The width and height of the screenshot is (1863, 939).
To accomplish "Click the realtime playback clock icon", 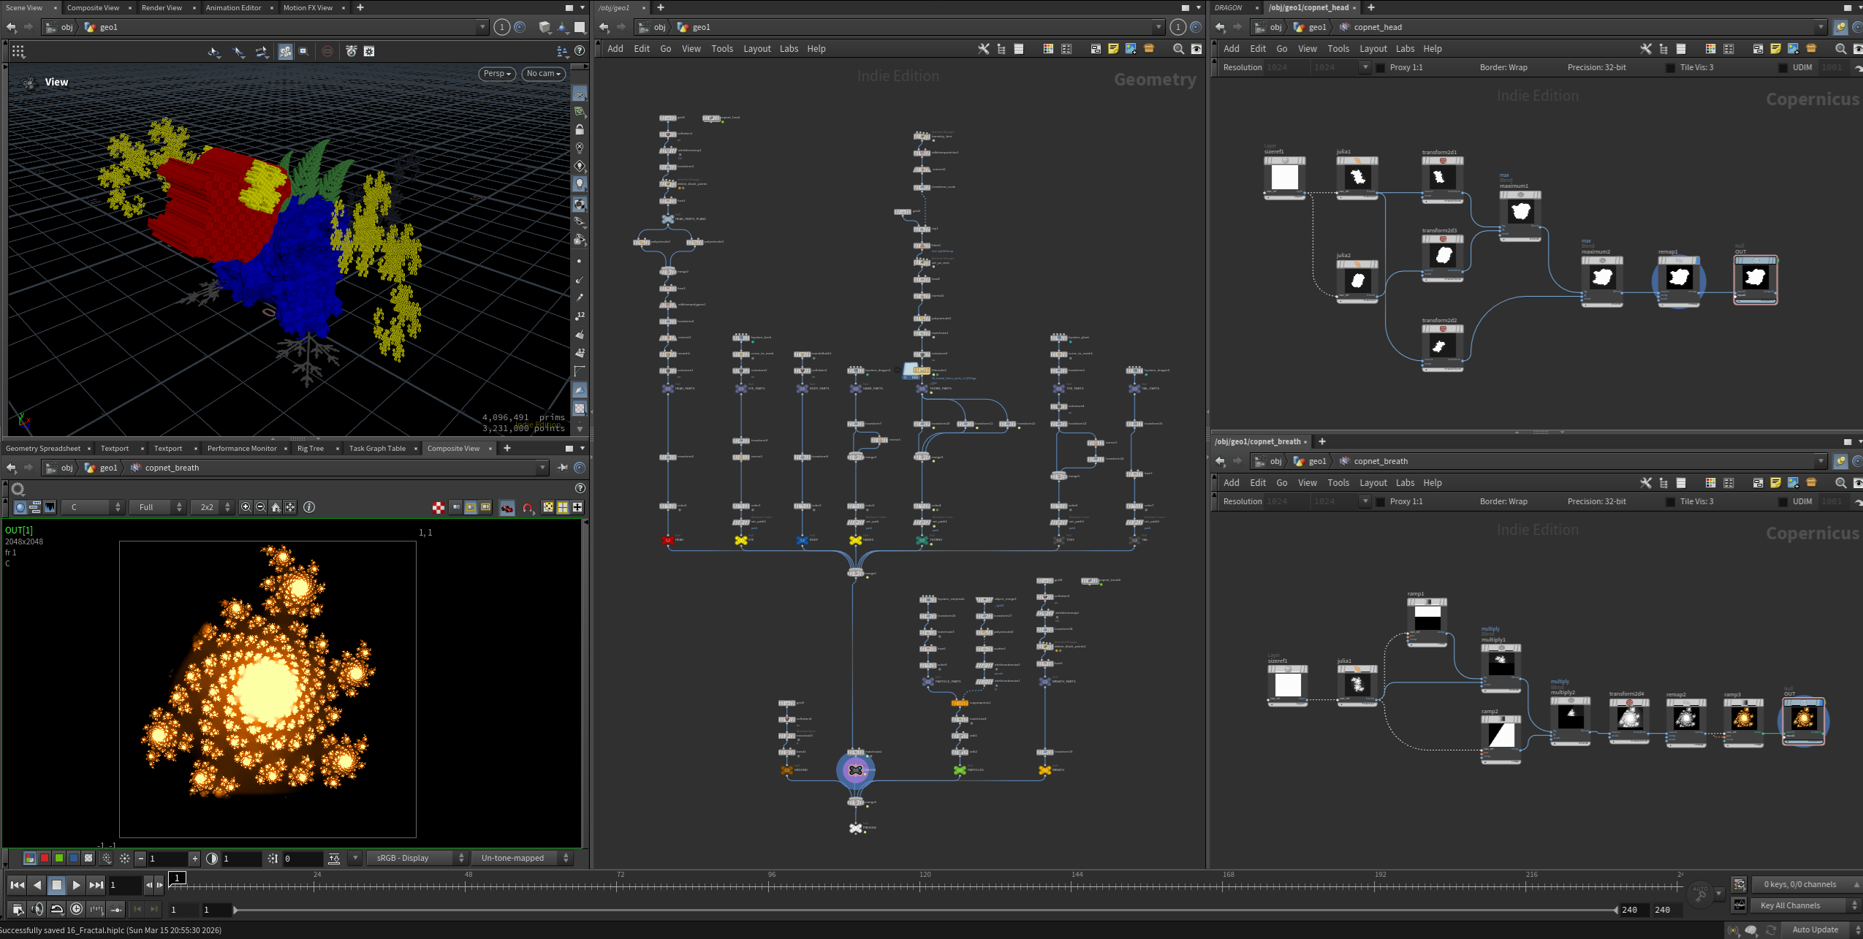I will [x=76, y=909].
